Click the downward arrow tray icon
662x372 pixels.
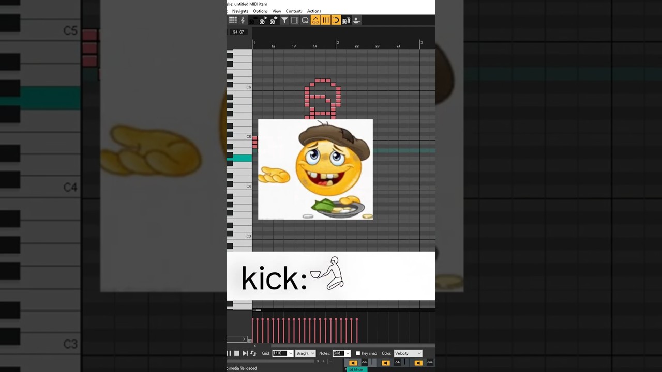[357, 20]
